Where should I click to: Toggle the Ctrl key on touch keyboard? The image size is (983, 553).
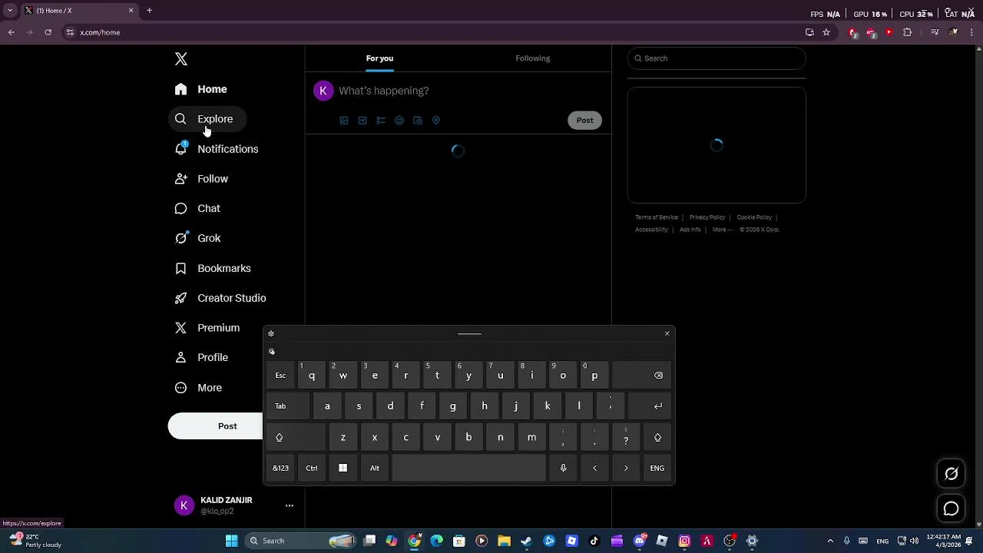[312, 469]
